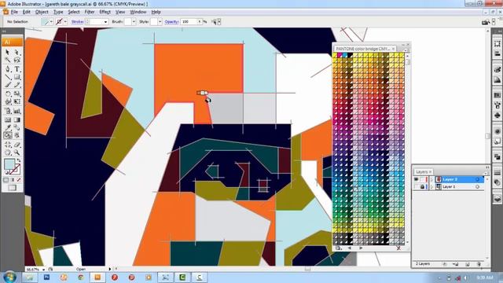Select the Eraser tool

click(x=17, y=145)
